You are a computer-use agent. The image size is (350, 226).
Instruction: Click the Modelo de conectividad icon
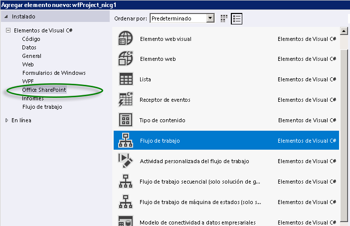[126, 221]
